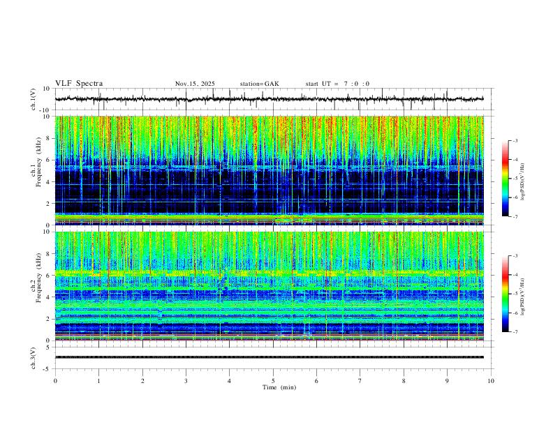Click the 'station=GAK' label
Viewport: 553px width, 427px height.
coord(259,84)
